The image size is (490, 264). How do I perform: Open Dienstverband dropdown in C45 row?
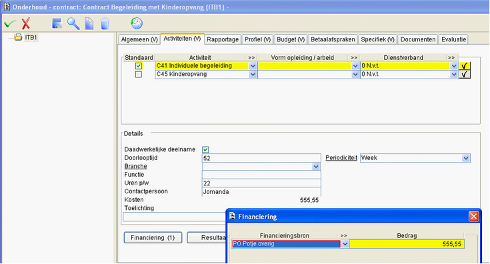[x=454, y=75]
